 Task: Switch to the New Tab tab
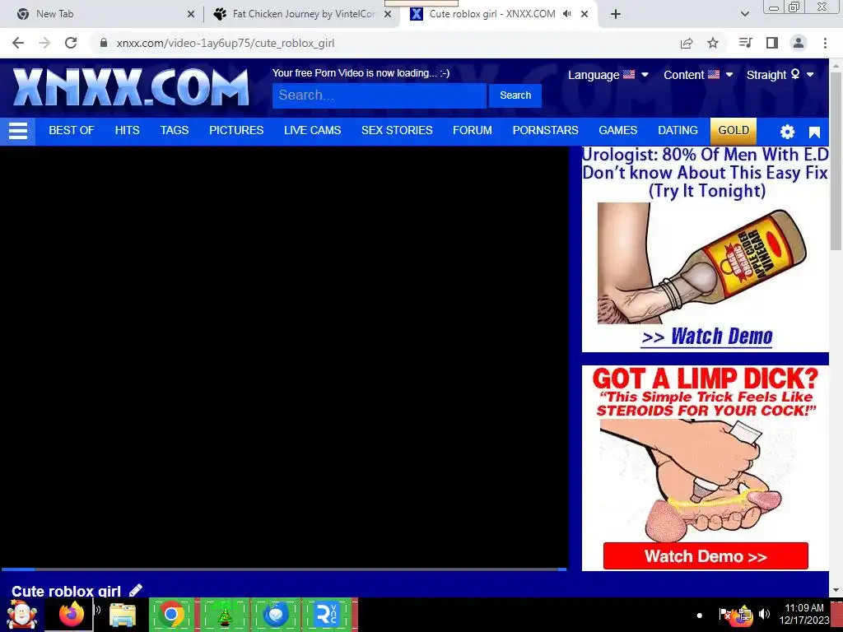[102, 14]
